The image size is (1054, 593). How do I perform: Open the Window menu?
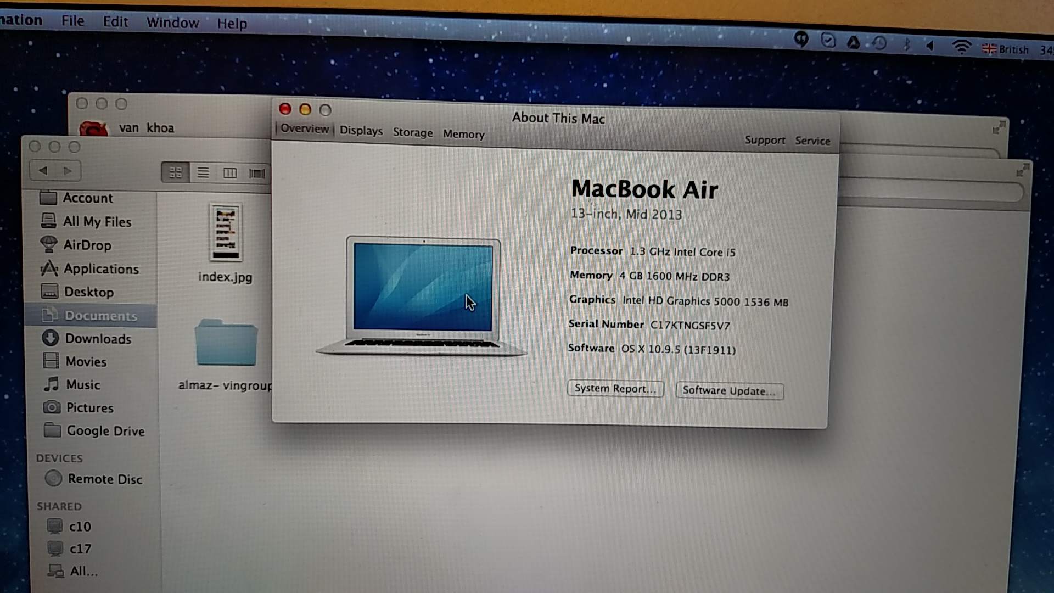point(172,23)
